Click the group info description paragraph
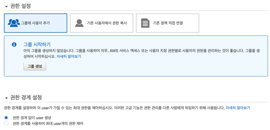 [137, 51]
